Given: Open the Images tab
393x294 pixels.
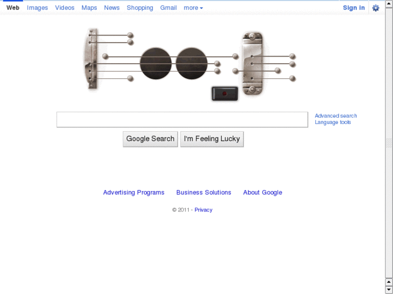Looking at the screenshot, I should click(x=37, y=8).
